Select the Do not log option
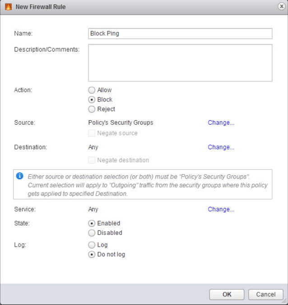Image resolution: width=288 pixels, height=305 pixels. [x=92, y=254]
